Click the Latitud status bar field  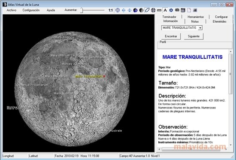(x=41, y=156)
